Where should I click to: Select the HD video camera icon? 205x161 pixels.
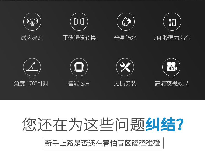(172, 67)
